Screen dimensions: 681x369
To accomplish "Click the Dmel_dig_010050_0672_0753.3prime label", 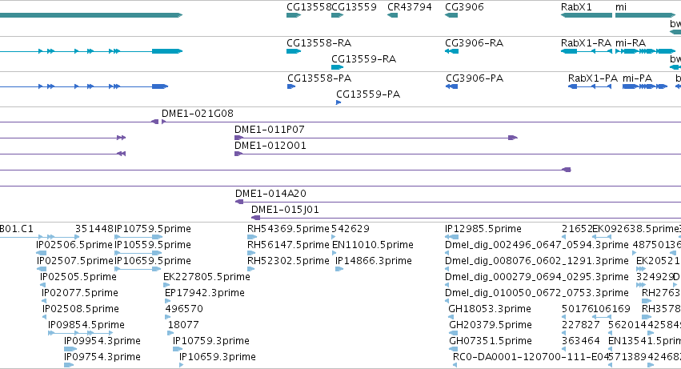I will coord(537,293).
